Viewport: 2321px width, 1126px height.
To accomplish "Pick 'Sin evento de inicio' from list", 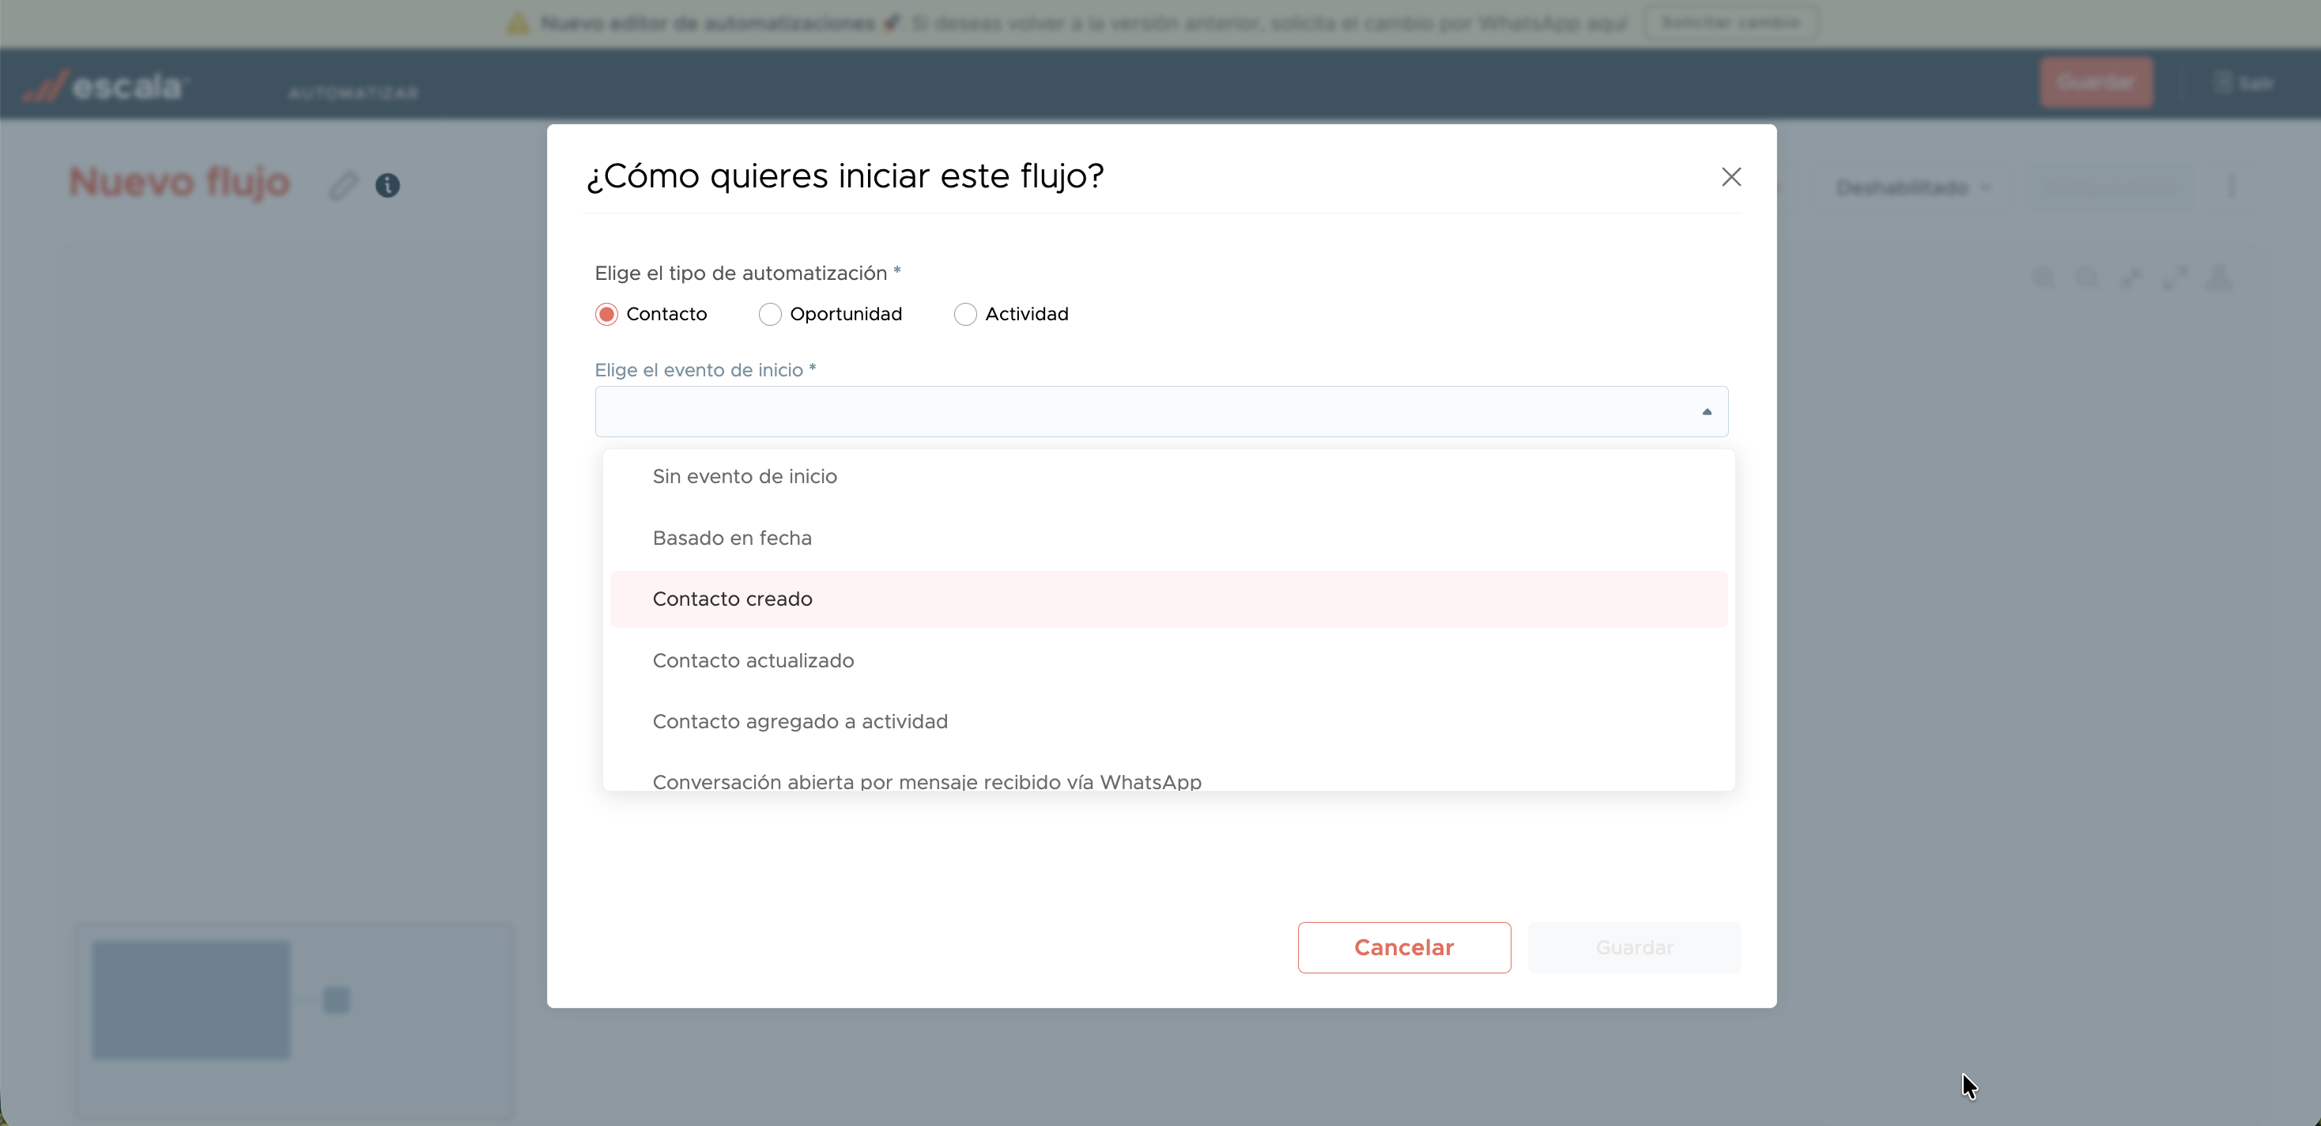I will click(744, 476).
